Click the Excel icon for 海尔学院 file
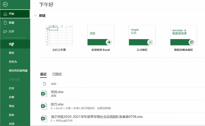The height and width of the screenshot is (126, 205). pos(44,118)
